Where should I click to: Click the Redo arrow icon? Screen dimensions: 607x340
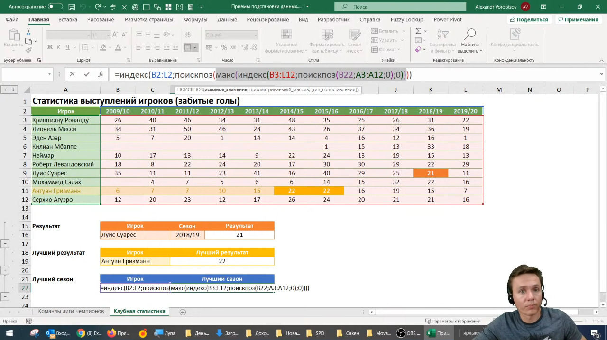point(98,7)
